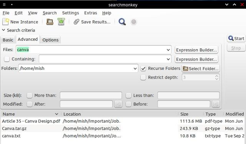Click the open folder toolbar icon
This screenshot has width=246, height=144.
point(50,22)
